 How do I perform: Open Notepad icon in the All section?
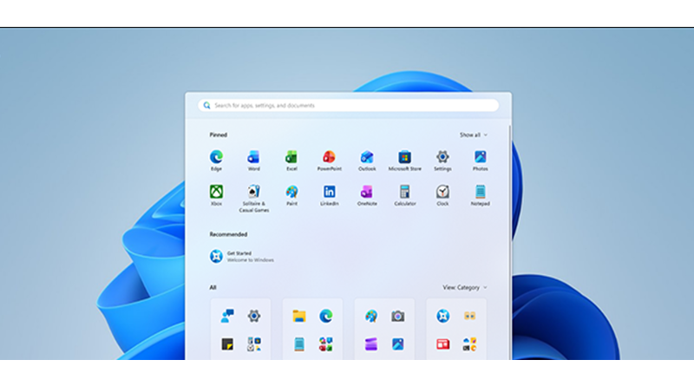299,344
